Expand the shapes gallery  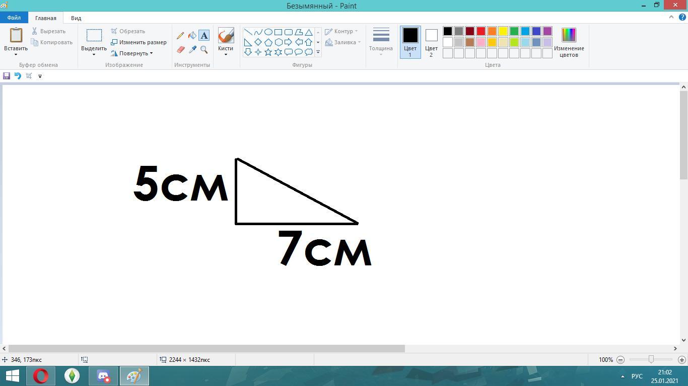318,52
